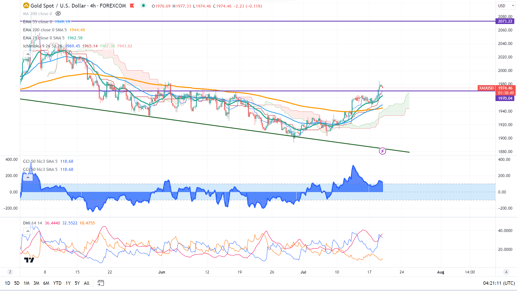
Task: Collapse the main chart indicator legend
Action: click(28, 54)
